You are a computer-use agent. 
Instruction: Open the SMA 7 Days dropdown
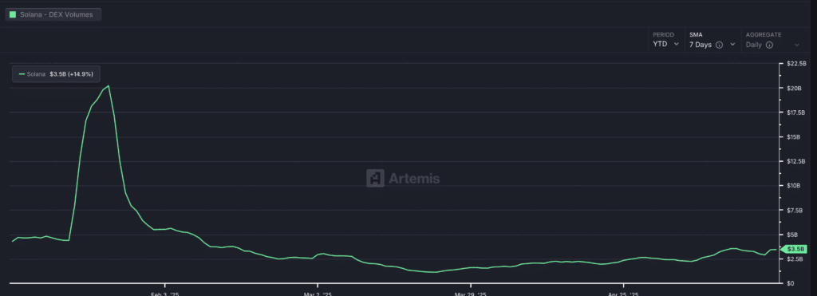point(712,40)
